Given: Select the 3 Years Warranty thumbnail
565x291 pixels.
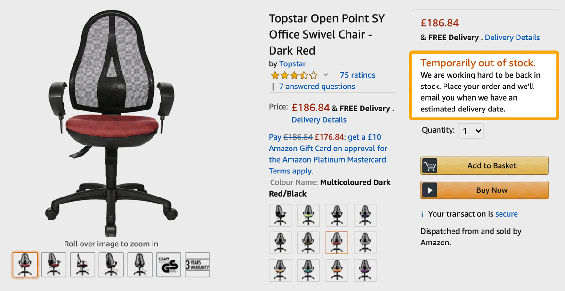Looking at the screenshot, I should coord(197,265).
